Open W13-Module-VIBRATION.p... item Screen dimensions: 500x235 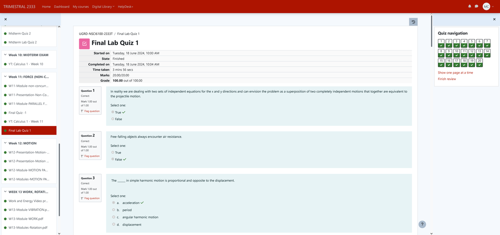pos(29,210)
